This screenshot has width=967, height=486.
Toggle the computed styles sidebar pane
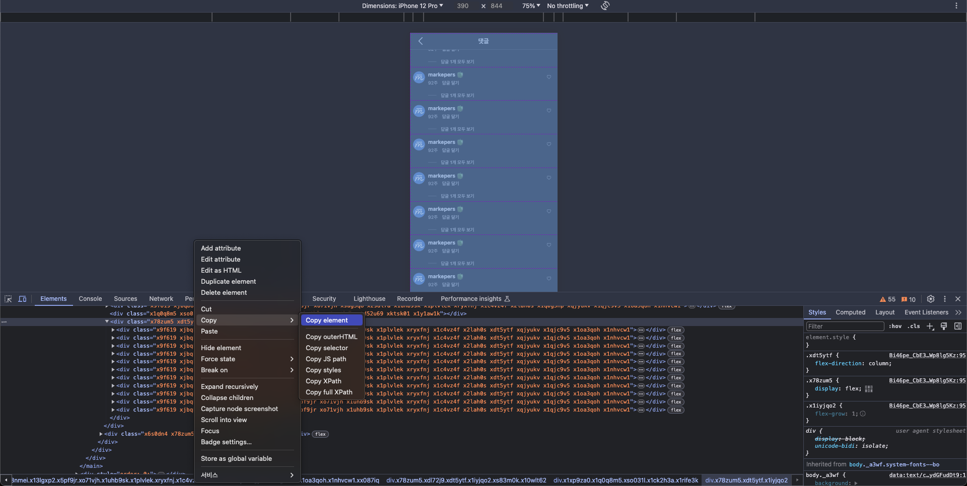[x=958, y=326]
